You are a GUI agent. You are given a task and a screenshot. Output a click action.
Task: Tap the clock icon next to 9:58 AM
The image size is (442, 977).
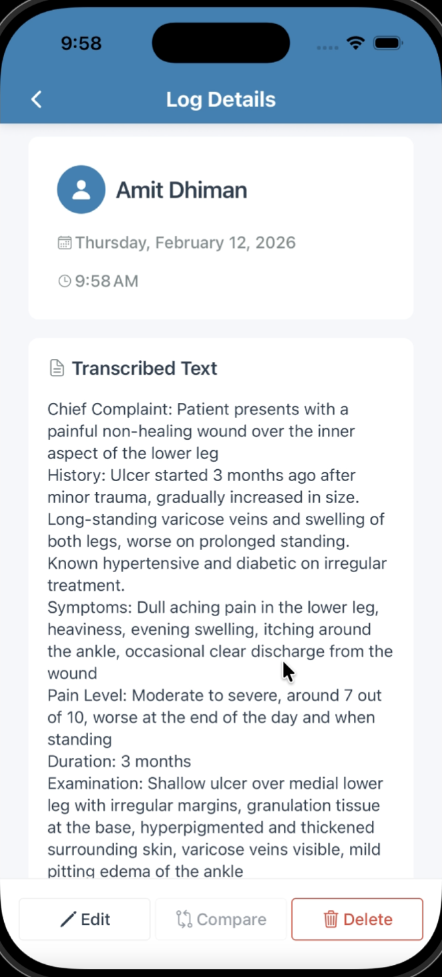click(x=63, y=281)
